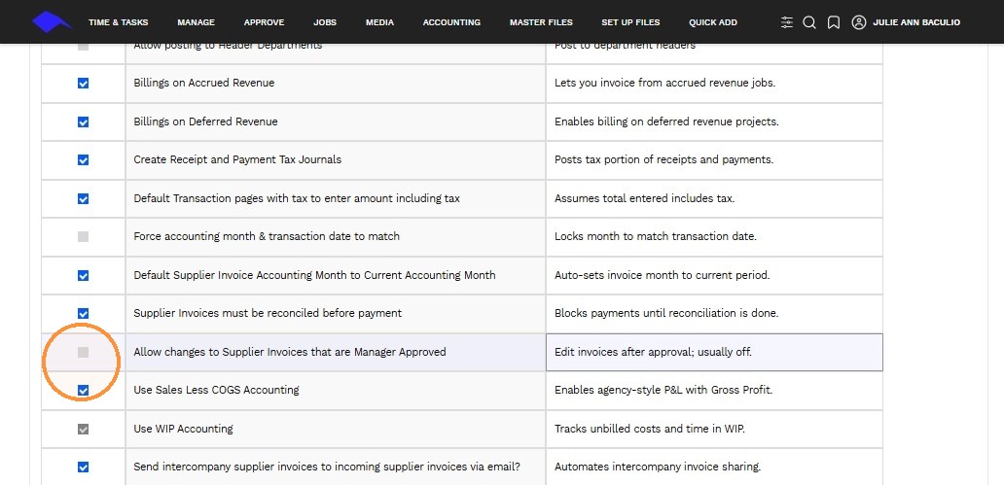The width and height of the screenshot is (1004, 485).
Task: Click the Use WIP Accounting checkbox
Action: [84, 429]
